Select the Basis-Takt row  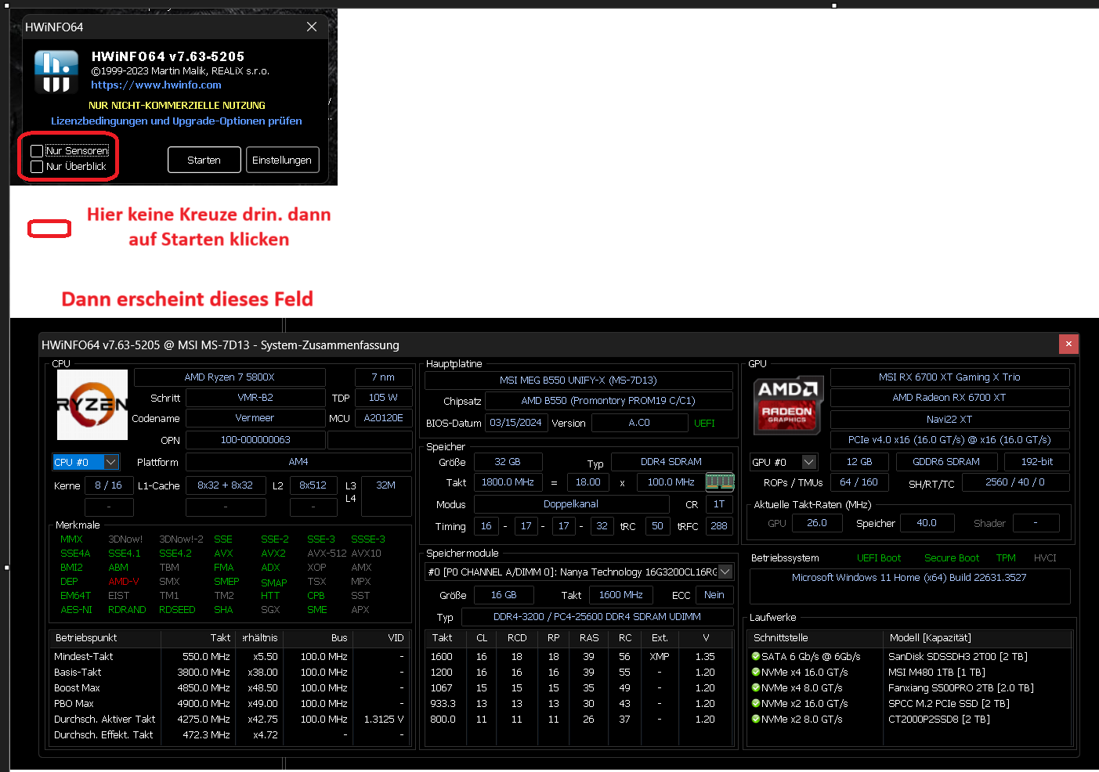[x=229, y=672]
